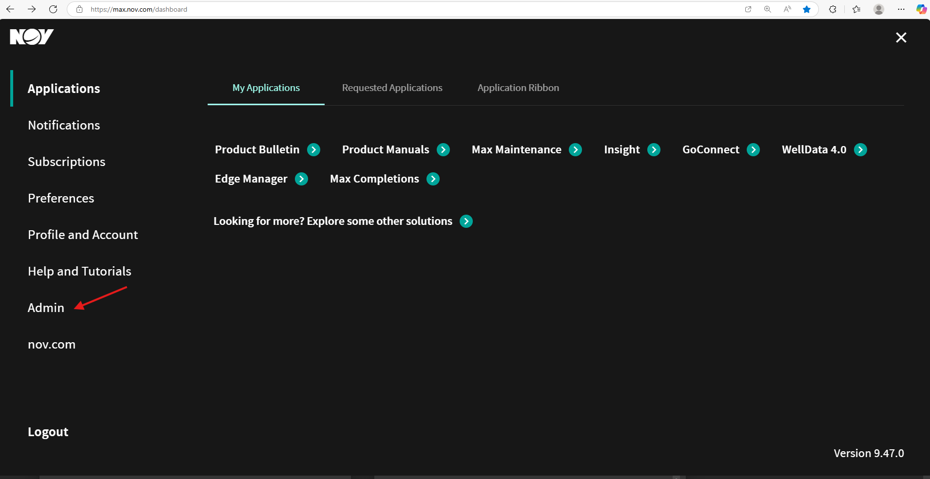Open the Insight application
This screenshot has width=930, height=479.
[x=622, y=150]
